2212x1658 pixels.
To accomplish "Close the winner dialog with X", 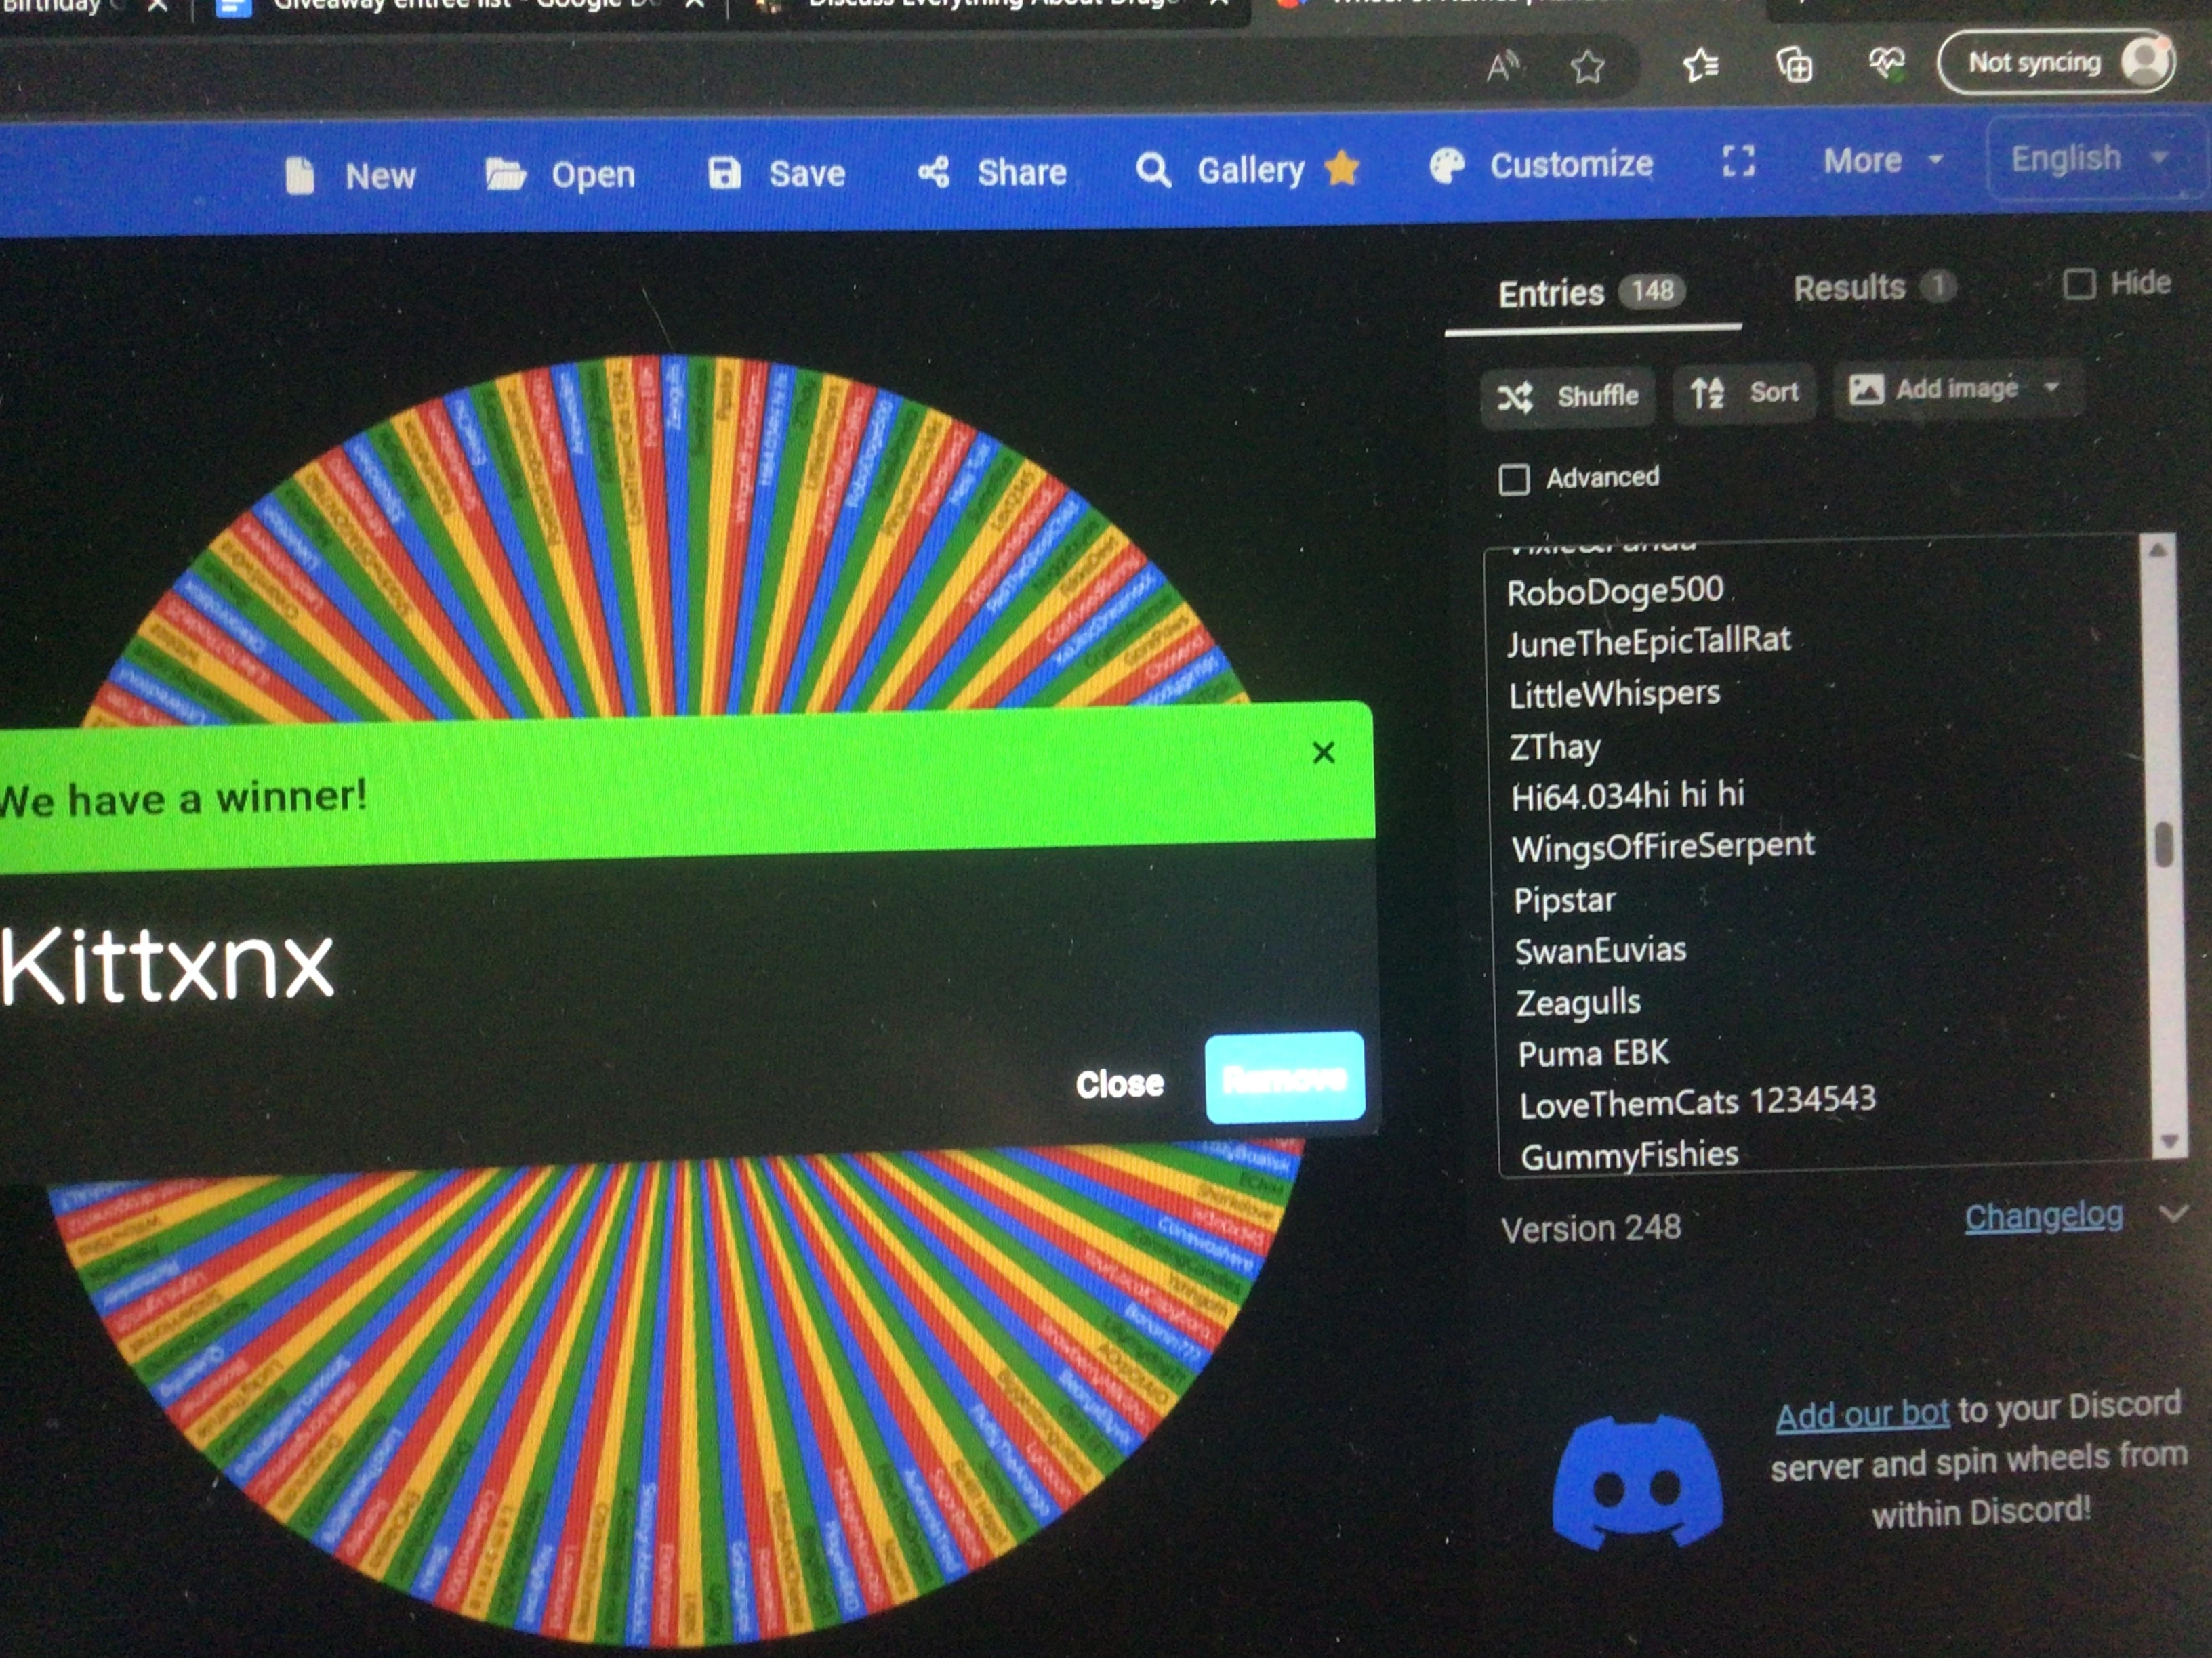I will 1323,752.
